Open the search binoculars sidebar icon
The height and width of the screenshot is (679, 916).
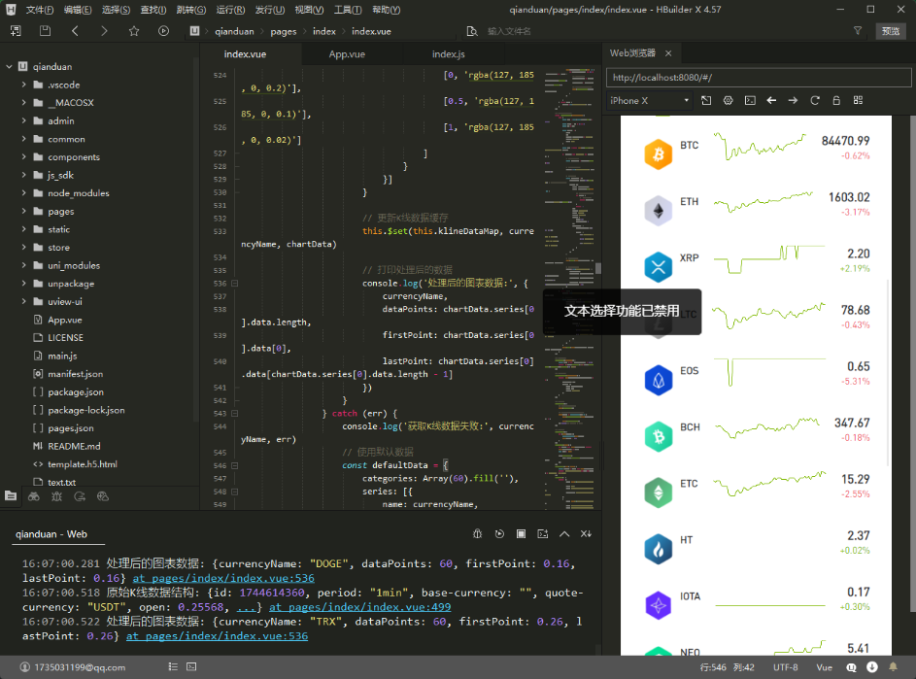coord(34,496)
